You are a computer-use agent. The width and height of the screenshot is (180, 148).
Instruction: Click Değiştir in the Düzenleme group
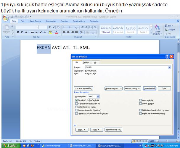170,30
